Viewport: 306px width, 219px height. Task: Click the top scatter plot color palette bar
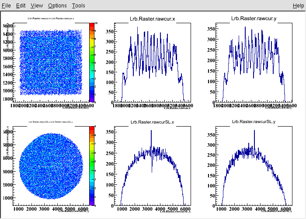pyautogui.click(x=92, y=63)
